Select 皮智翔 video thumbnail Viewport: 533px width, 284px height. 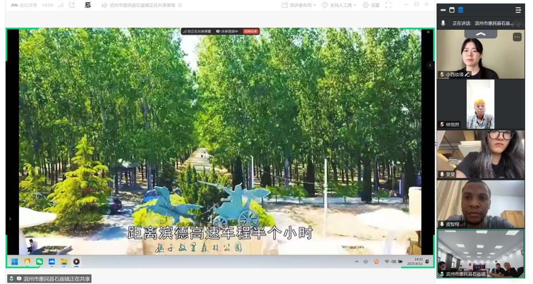coord(480,204)
